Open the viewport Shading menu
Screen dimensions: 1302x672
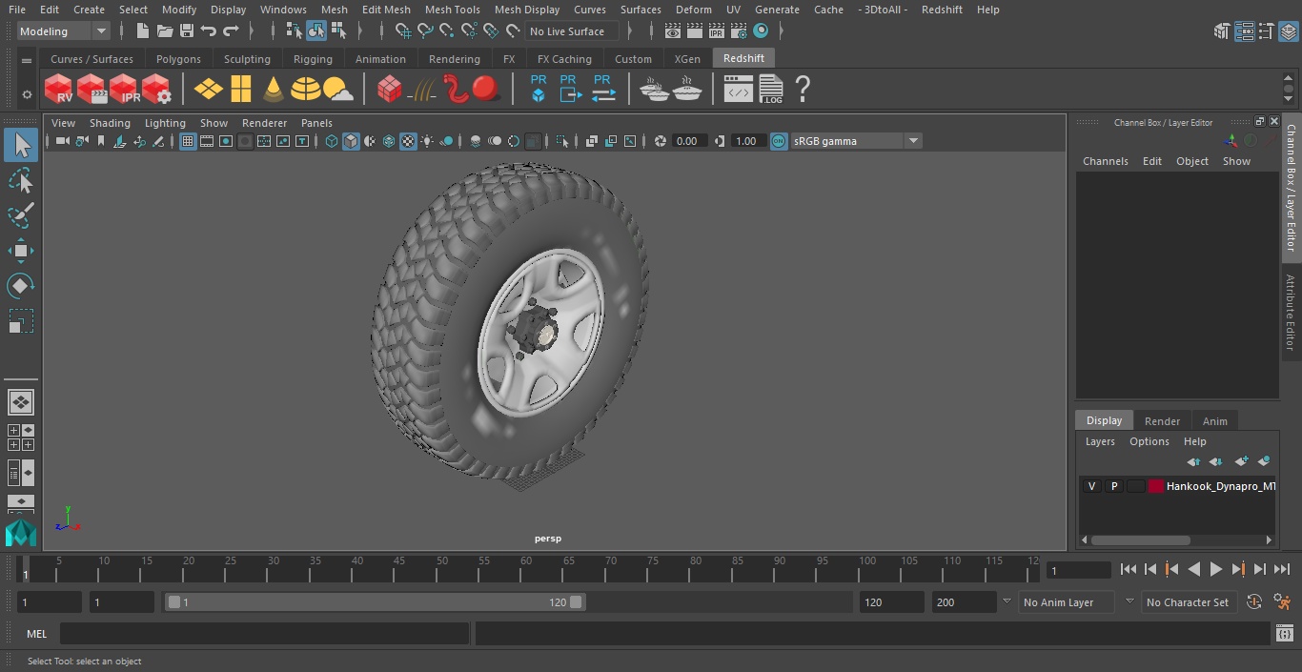[110, 123]
